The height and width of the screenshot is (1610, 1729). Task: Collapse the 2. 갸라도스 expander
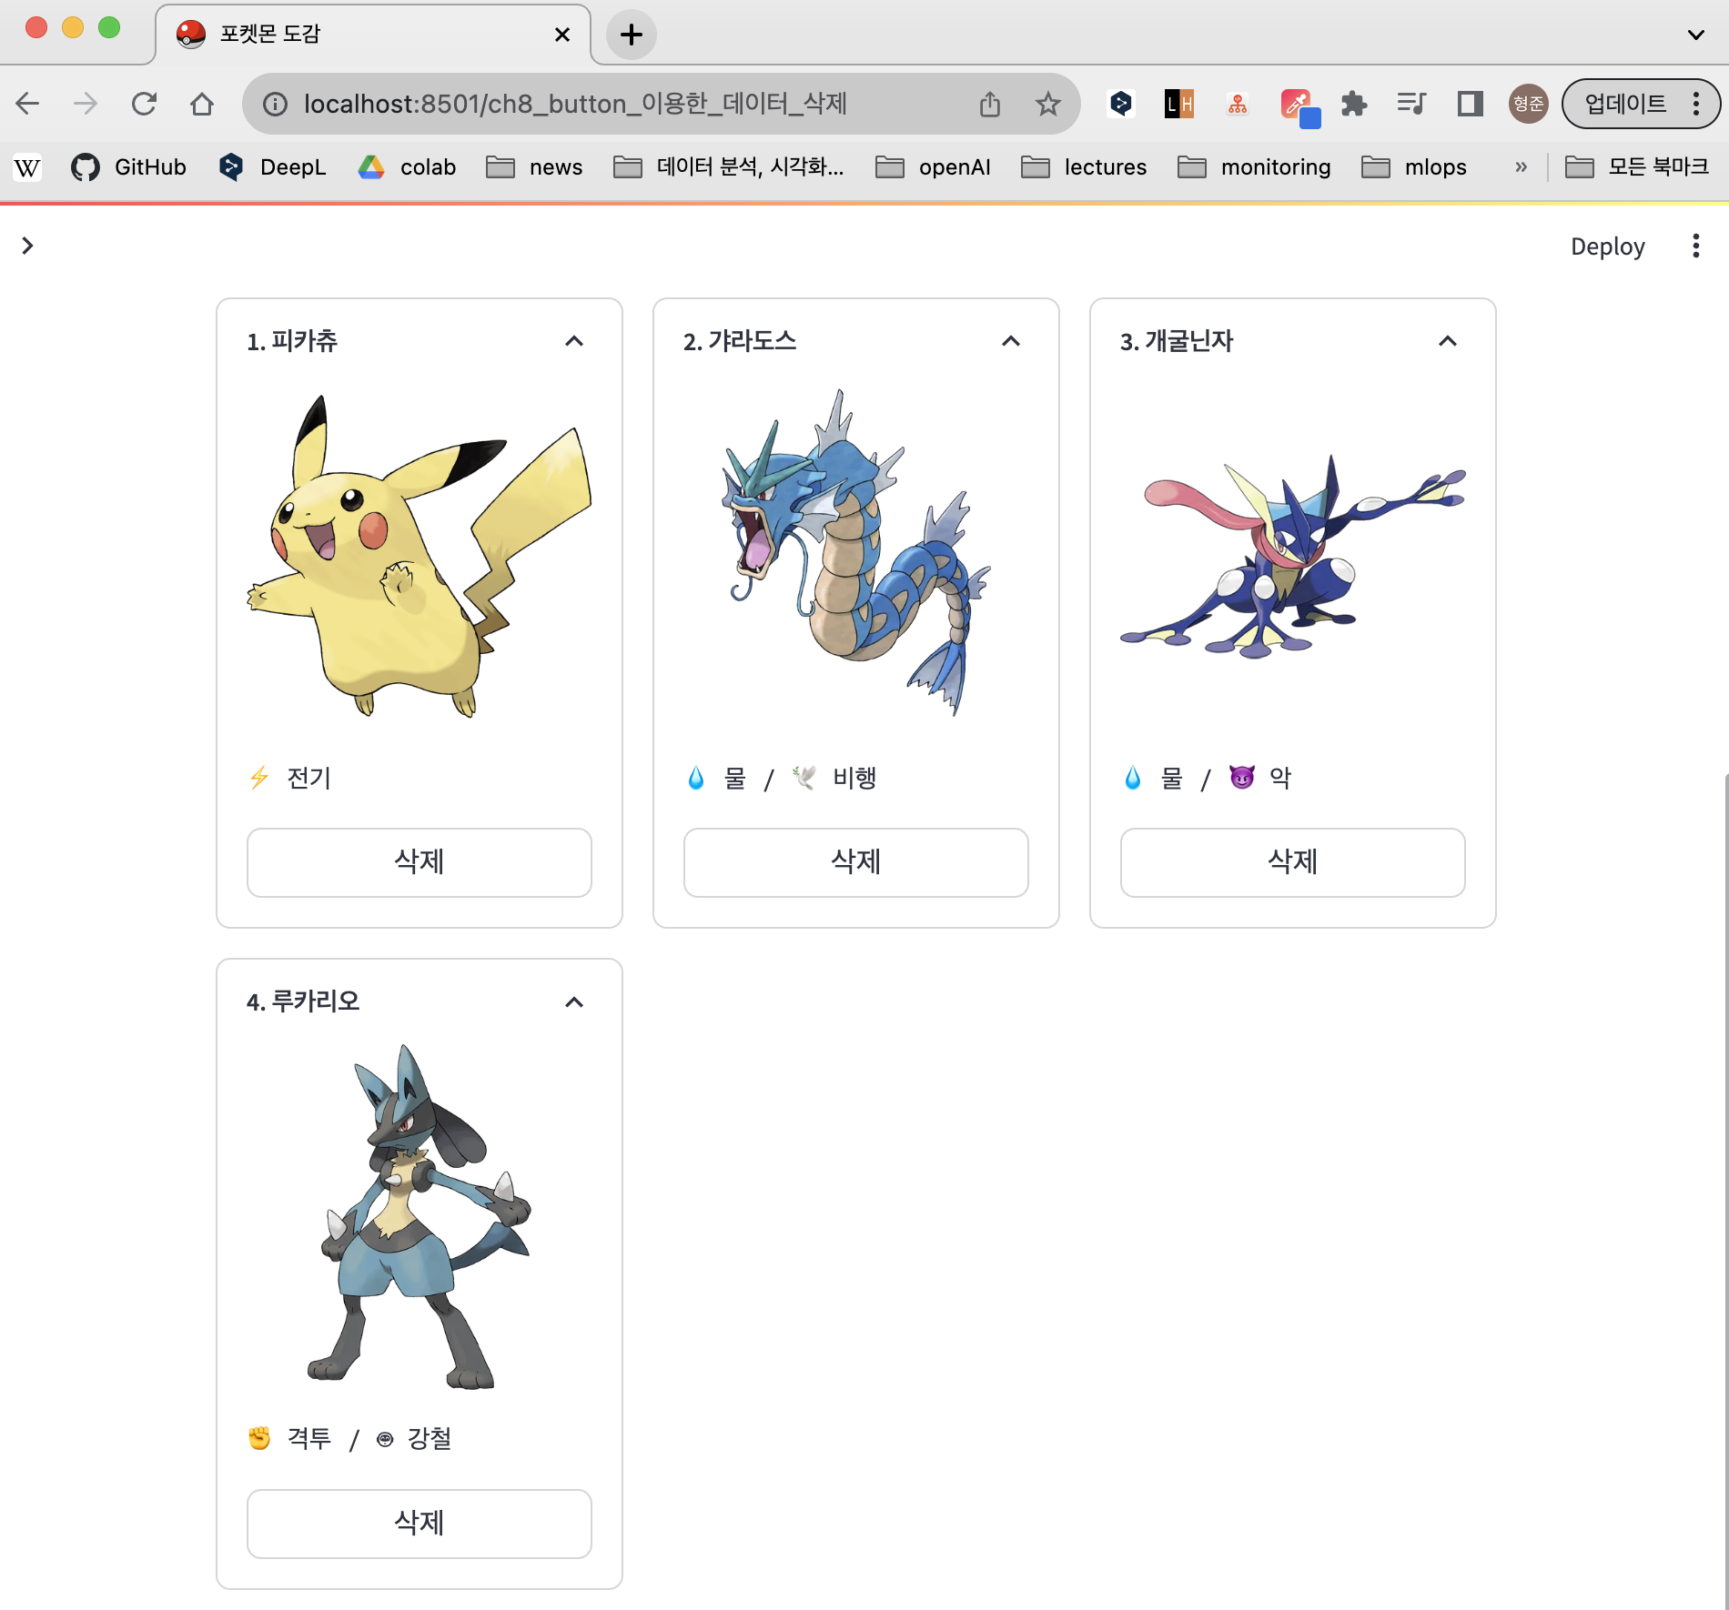(1011, 341)
